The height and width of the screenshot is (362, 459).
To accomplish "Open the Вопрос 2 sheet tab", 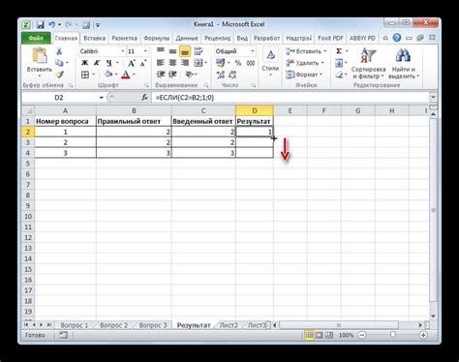I will [x=113, y=325].
